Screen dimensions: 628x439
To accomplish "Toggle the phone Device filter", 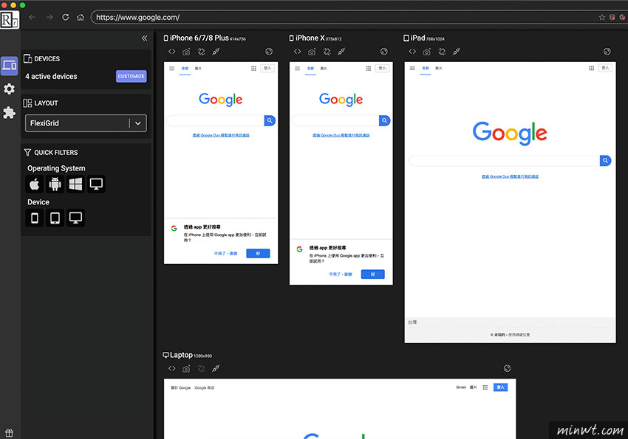I will [x=35, y=218].
